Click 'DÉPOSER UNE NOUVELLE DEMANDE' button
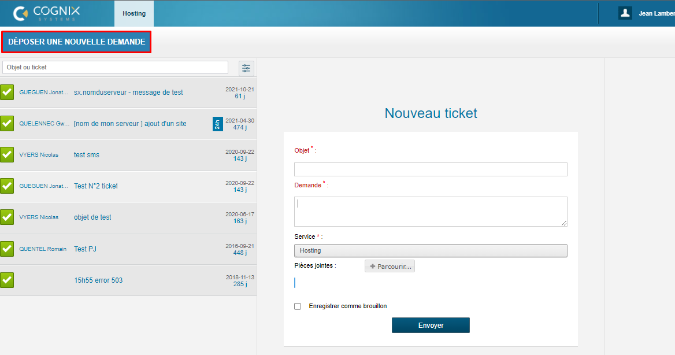 tap(76, 42)
